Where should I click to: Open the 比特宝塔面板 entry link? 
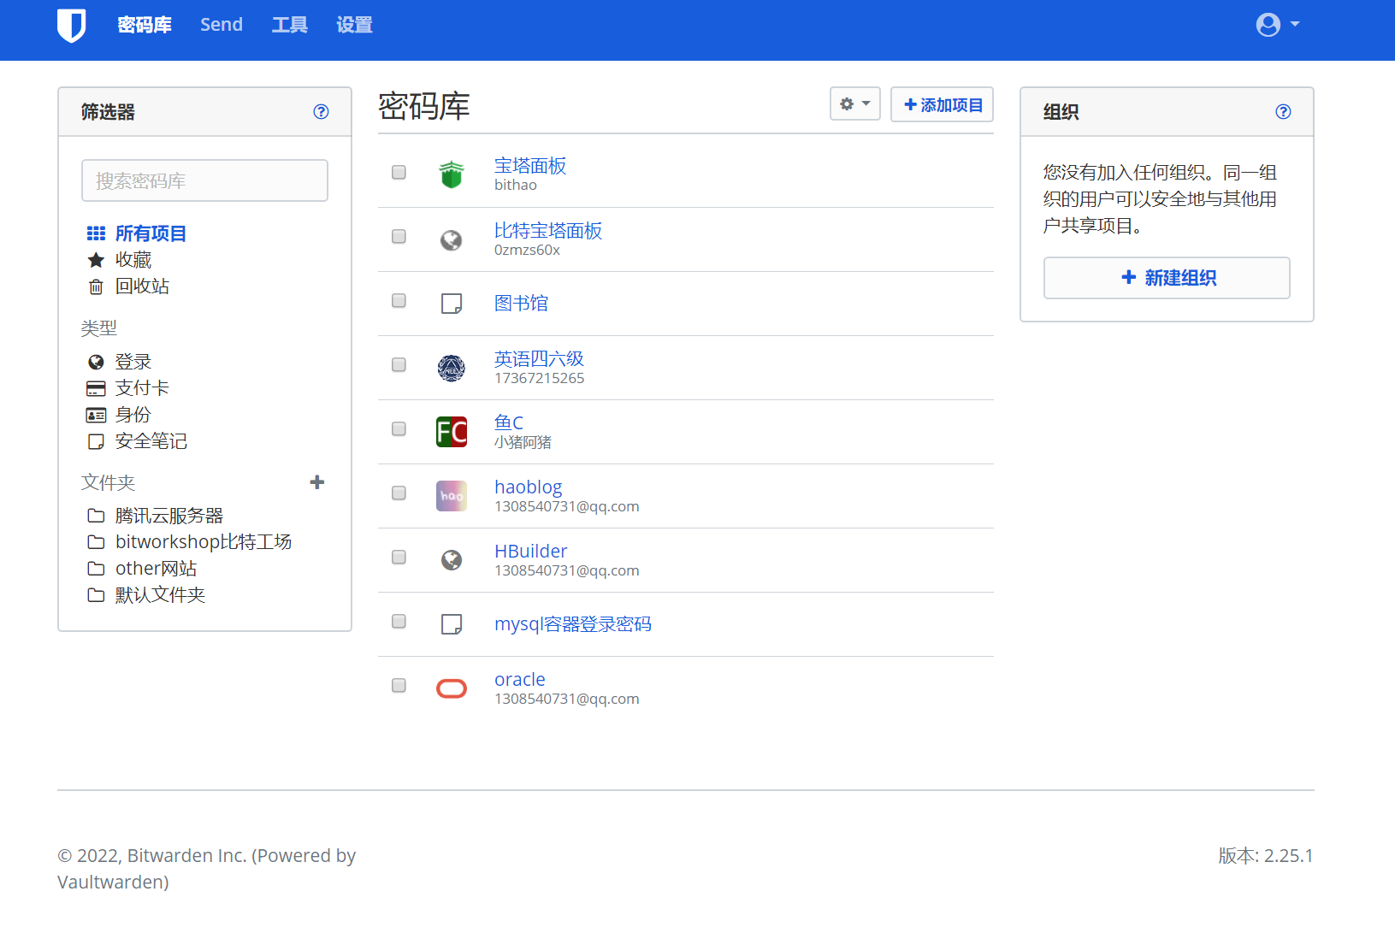pos(548,231)
